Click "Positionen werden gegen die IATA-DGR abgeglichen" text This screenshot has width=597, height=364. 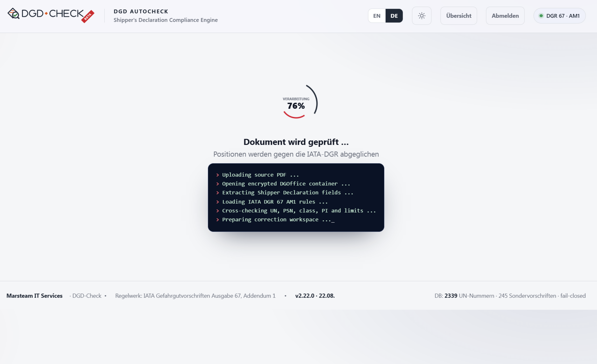pos(296,154)
